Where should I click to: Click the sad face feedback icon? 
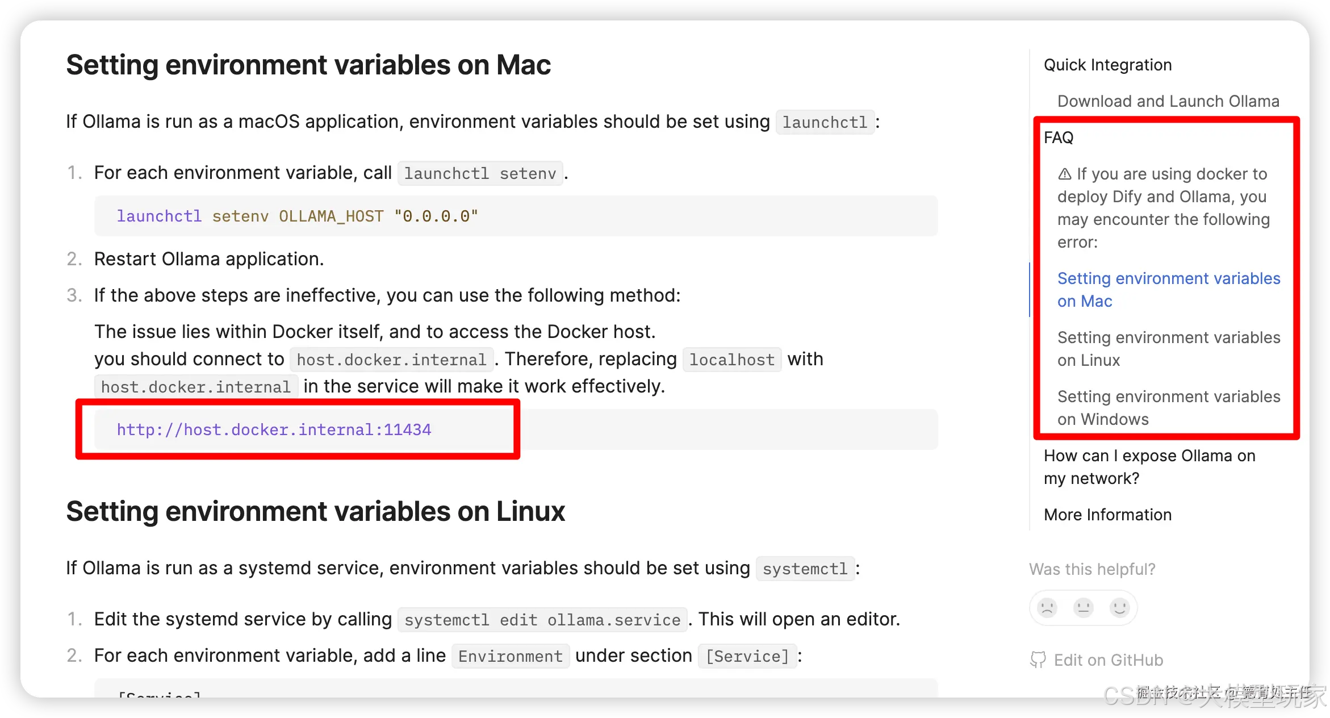point(1047,608)
